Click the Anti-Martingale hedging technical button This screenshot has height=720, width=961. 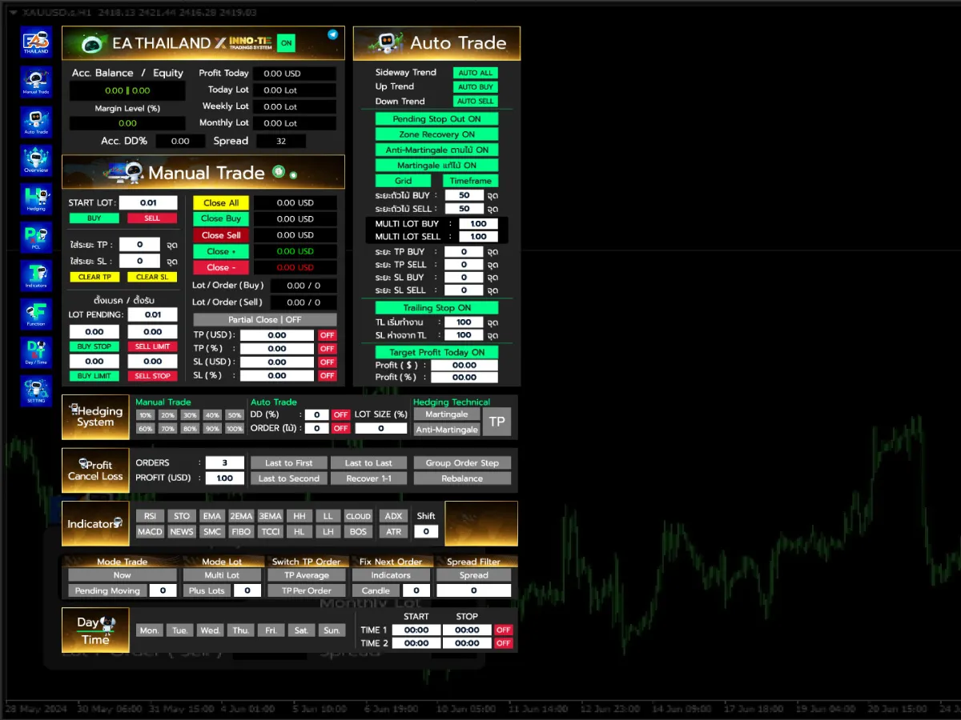[x=447, y=430]
